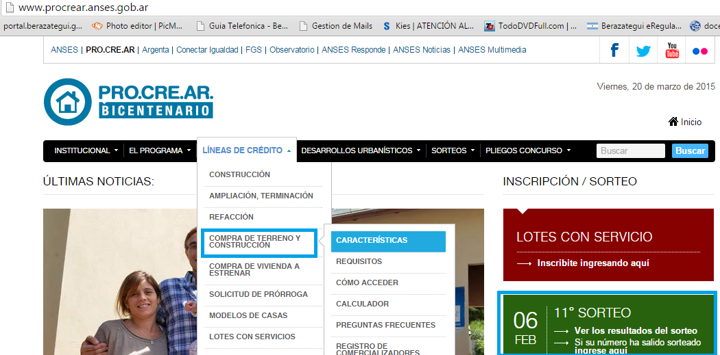The height and width of the screenshot is (355, 720).
Task: Open the ANSES Facebook page icon
Action: pos(614,50)
